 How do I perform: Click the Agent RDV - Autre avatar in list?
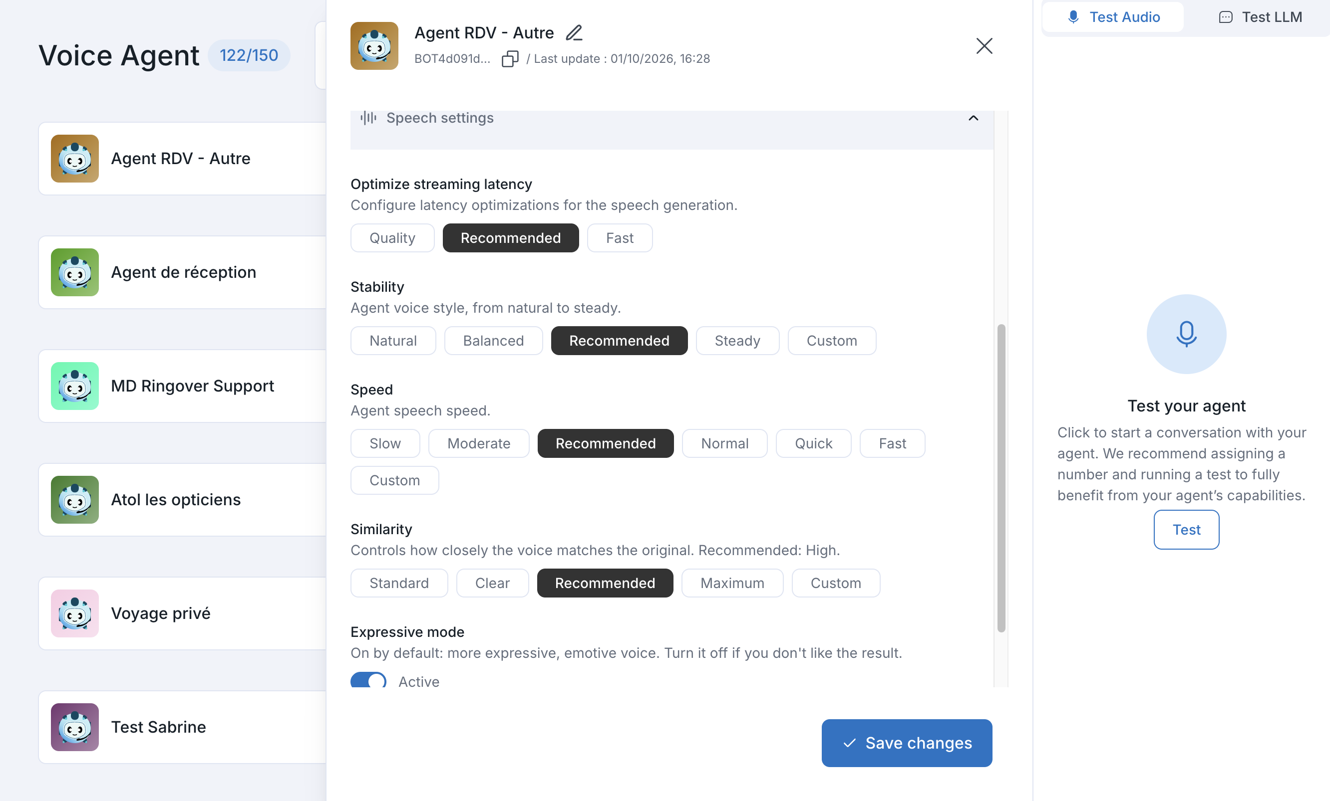[74, 159]
